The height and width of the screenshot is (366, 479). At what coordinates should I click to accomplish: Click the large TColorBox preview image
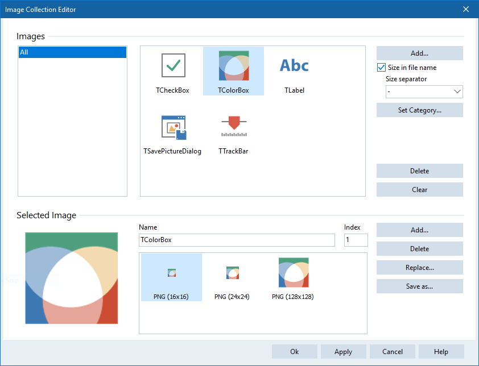click(71, 275)
